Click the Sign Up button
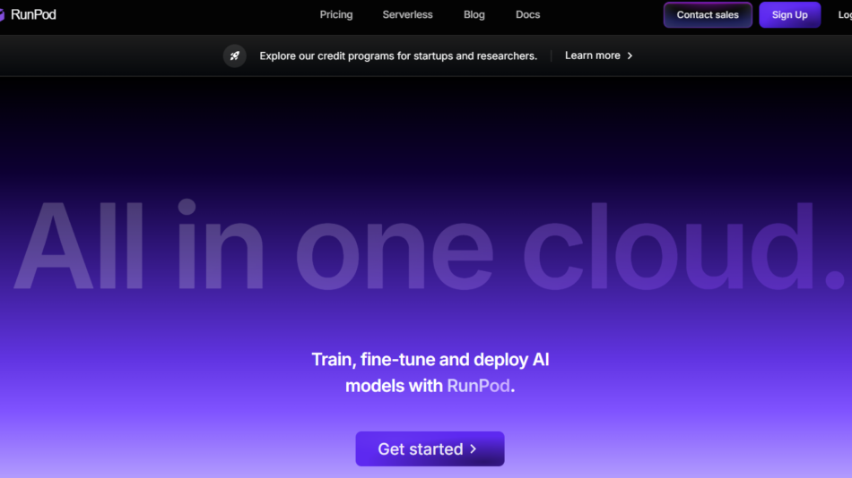The width and height of the screenshot is (852, 478). click(x=789, y=14)
